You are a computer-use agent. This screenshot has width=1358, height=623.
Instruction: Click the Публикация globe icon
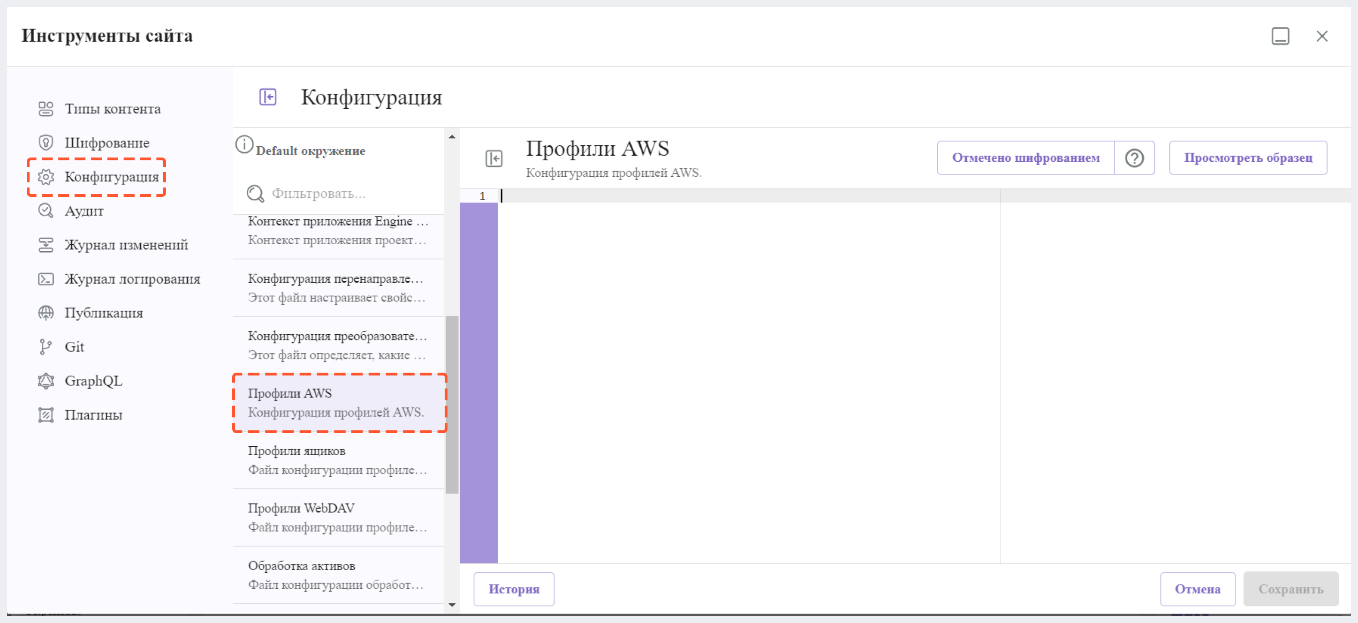pyautogui.click(x=46, y=313)
